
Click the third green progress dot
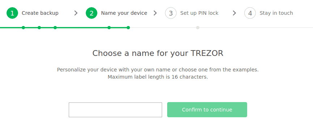point(55,27)
